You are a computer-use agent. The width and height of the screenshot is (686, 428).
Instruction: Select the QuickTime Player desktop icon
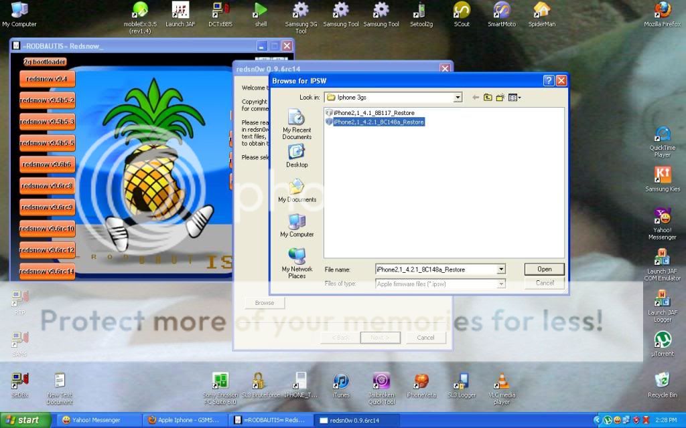[663, 142]
